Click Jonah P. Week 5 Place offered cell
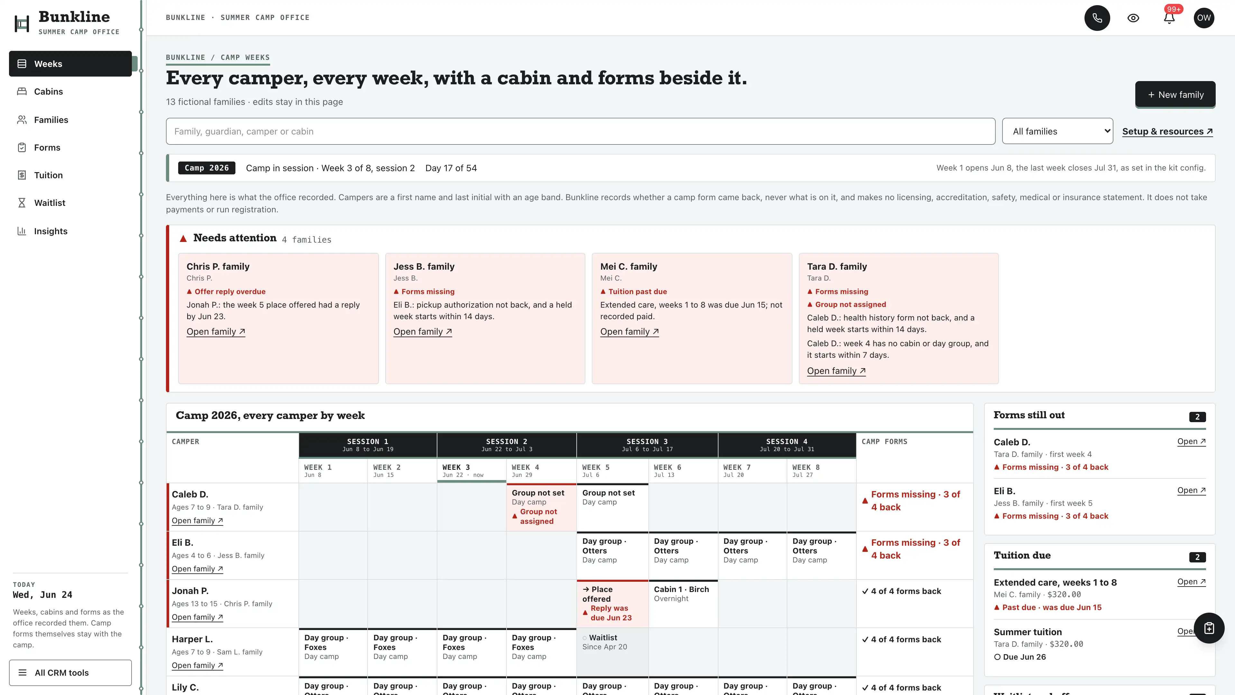The height and width of the screenshot is (695, 1235). (x=612, y=603)
